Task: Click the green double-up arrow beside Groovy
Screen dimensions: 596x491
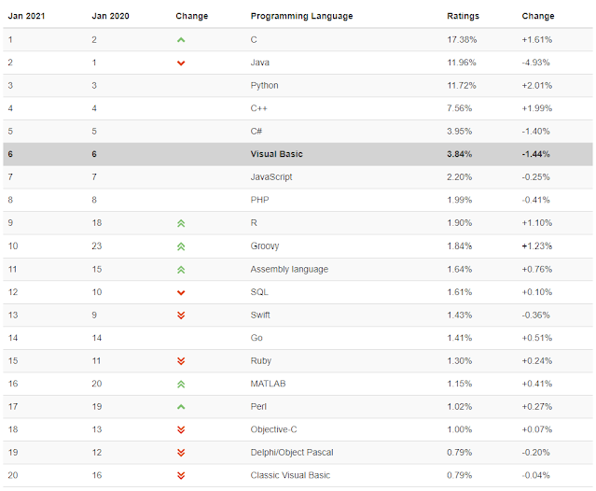Action: pos(181,246)
